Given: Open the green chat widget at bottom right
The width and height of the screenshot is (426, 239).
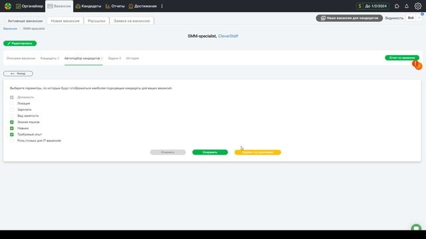Looking at the screenshot, I should pyautogui.click(x=416, y=228).
